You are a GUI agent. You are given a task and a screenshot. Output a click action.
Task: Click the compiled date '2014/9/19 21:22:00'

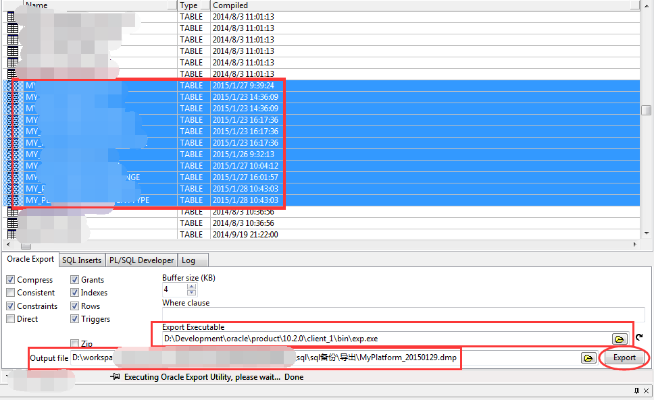245,235
